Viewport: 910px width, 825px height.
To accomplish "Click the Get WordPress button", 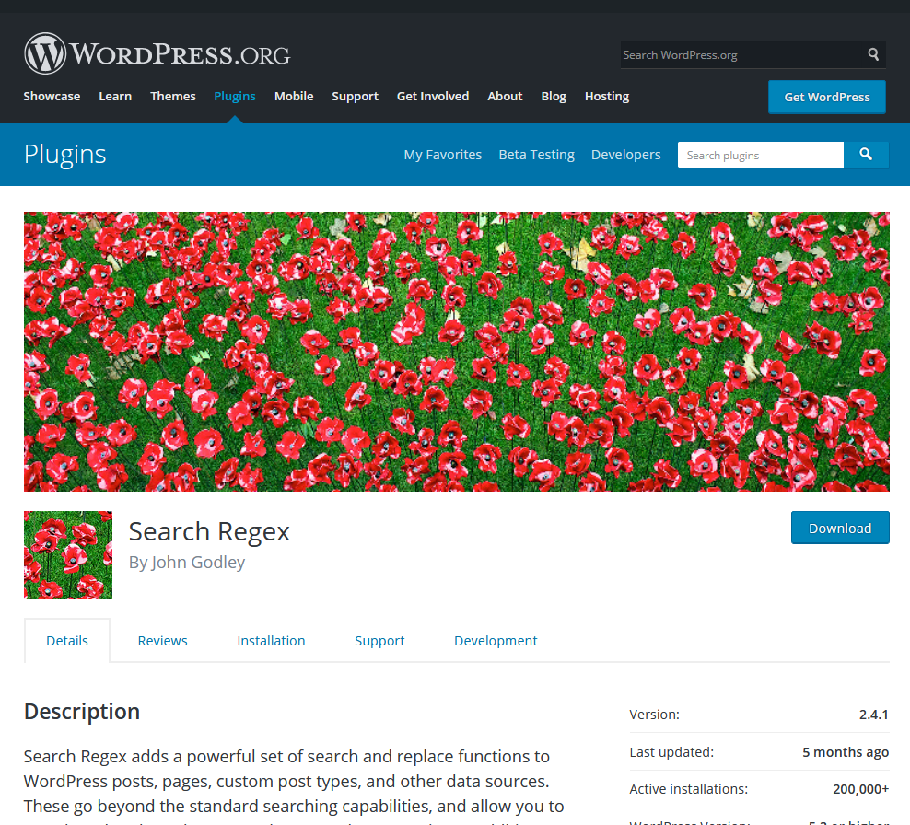I will pos(827,97).
